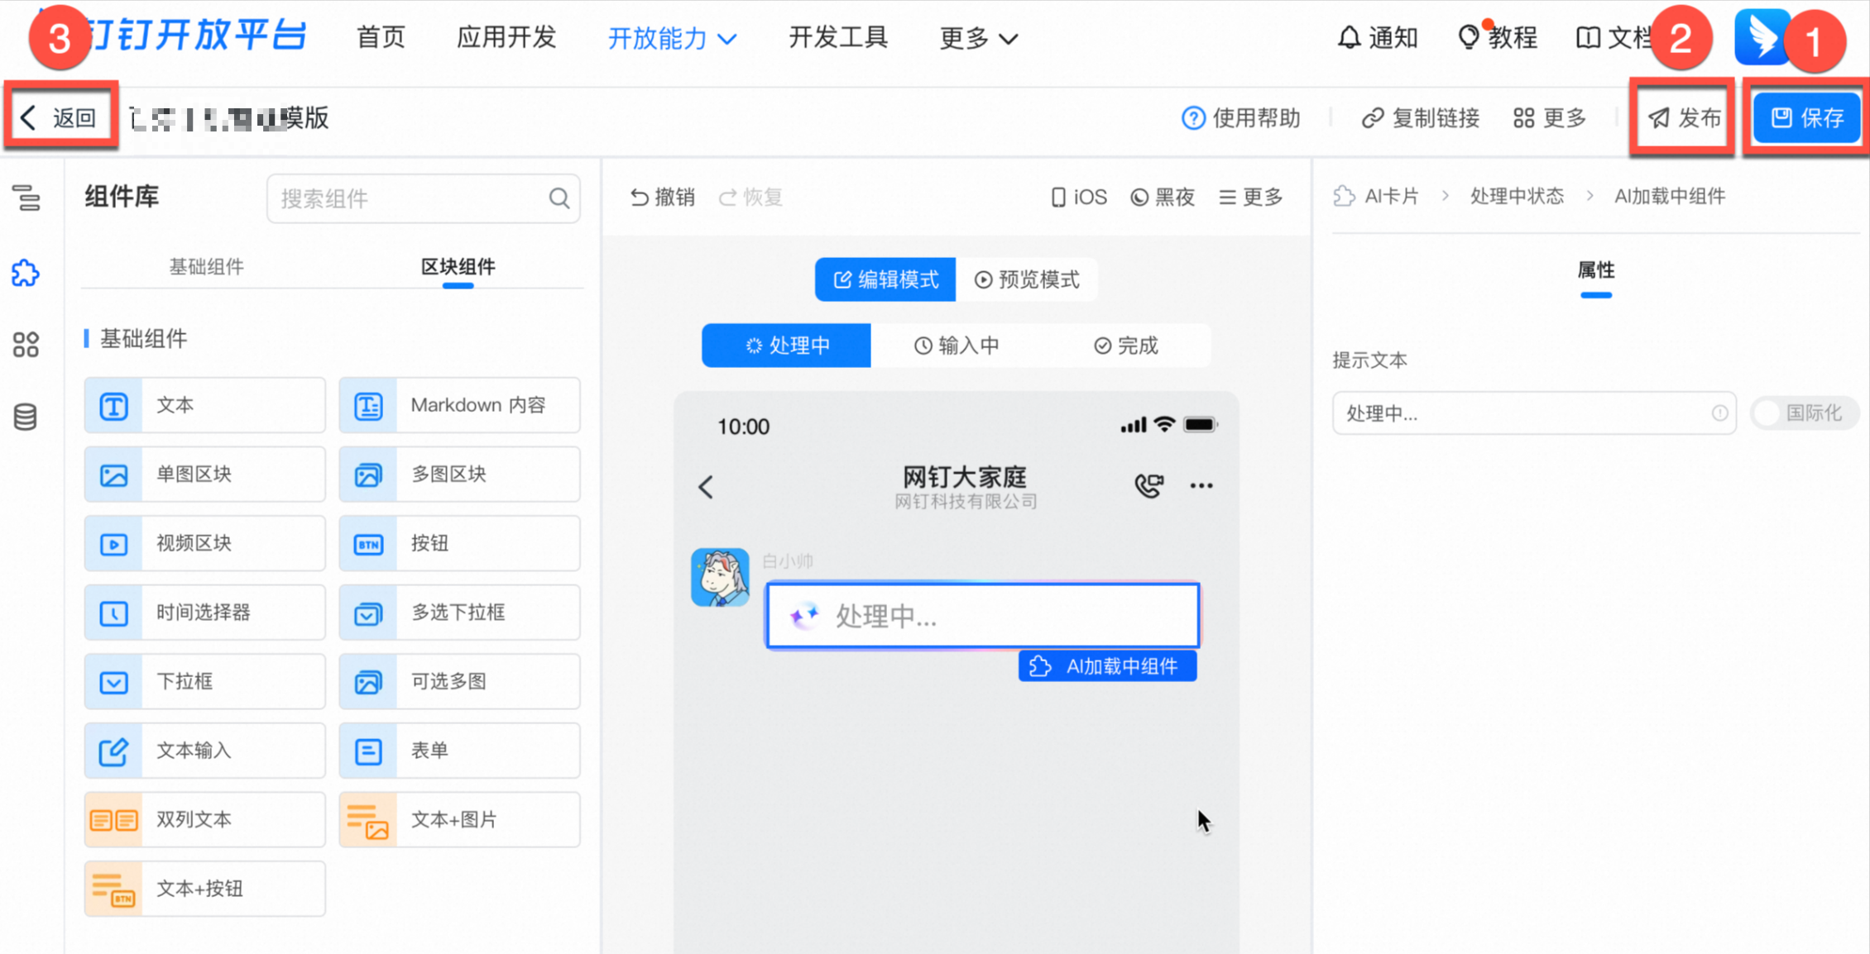Open the component library puzzle icon
Viewport: 1870px width, 954px height.
pyautogui.click(x=25, y=273)
